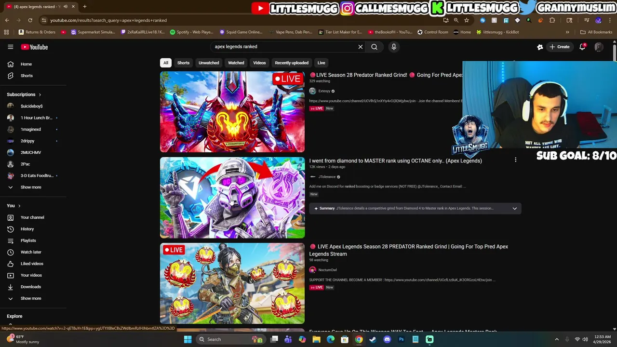Viewport: 617px width, 347px height.
Task: Reload the page in Chrome
Action: [30, 20]
